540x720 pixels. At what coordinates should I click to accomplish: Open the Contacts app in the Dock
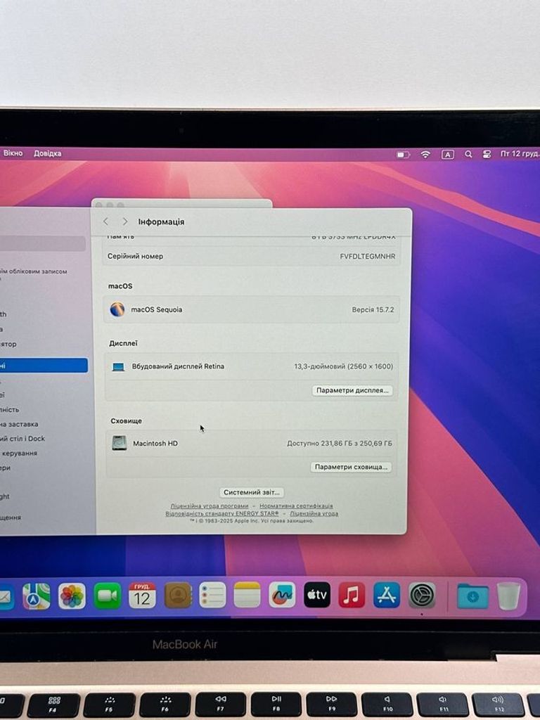click(x=178, y=596)
